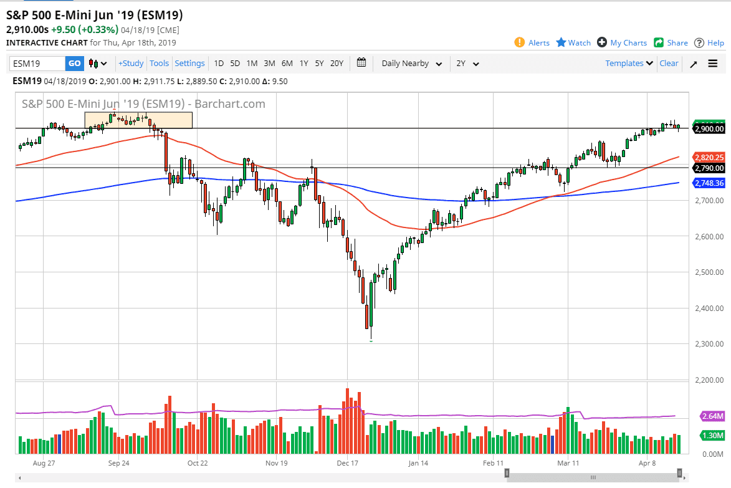Image resolution: width=731 pixels, height=488 pixels.
Task: Open the hamburger menu icon
Action: point(712,63)
